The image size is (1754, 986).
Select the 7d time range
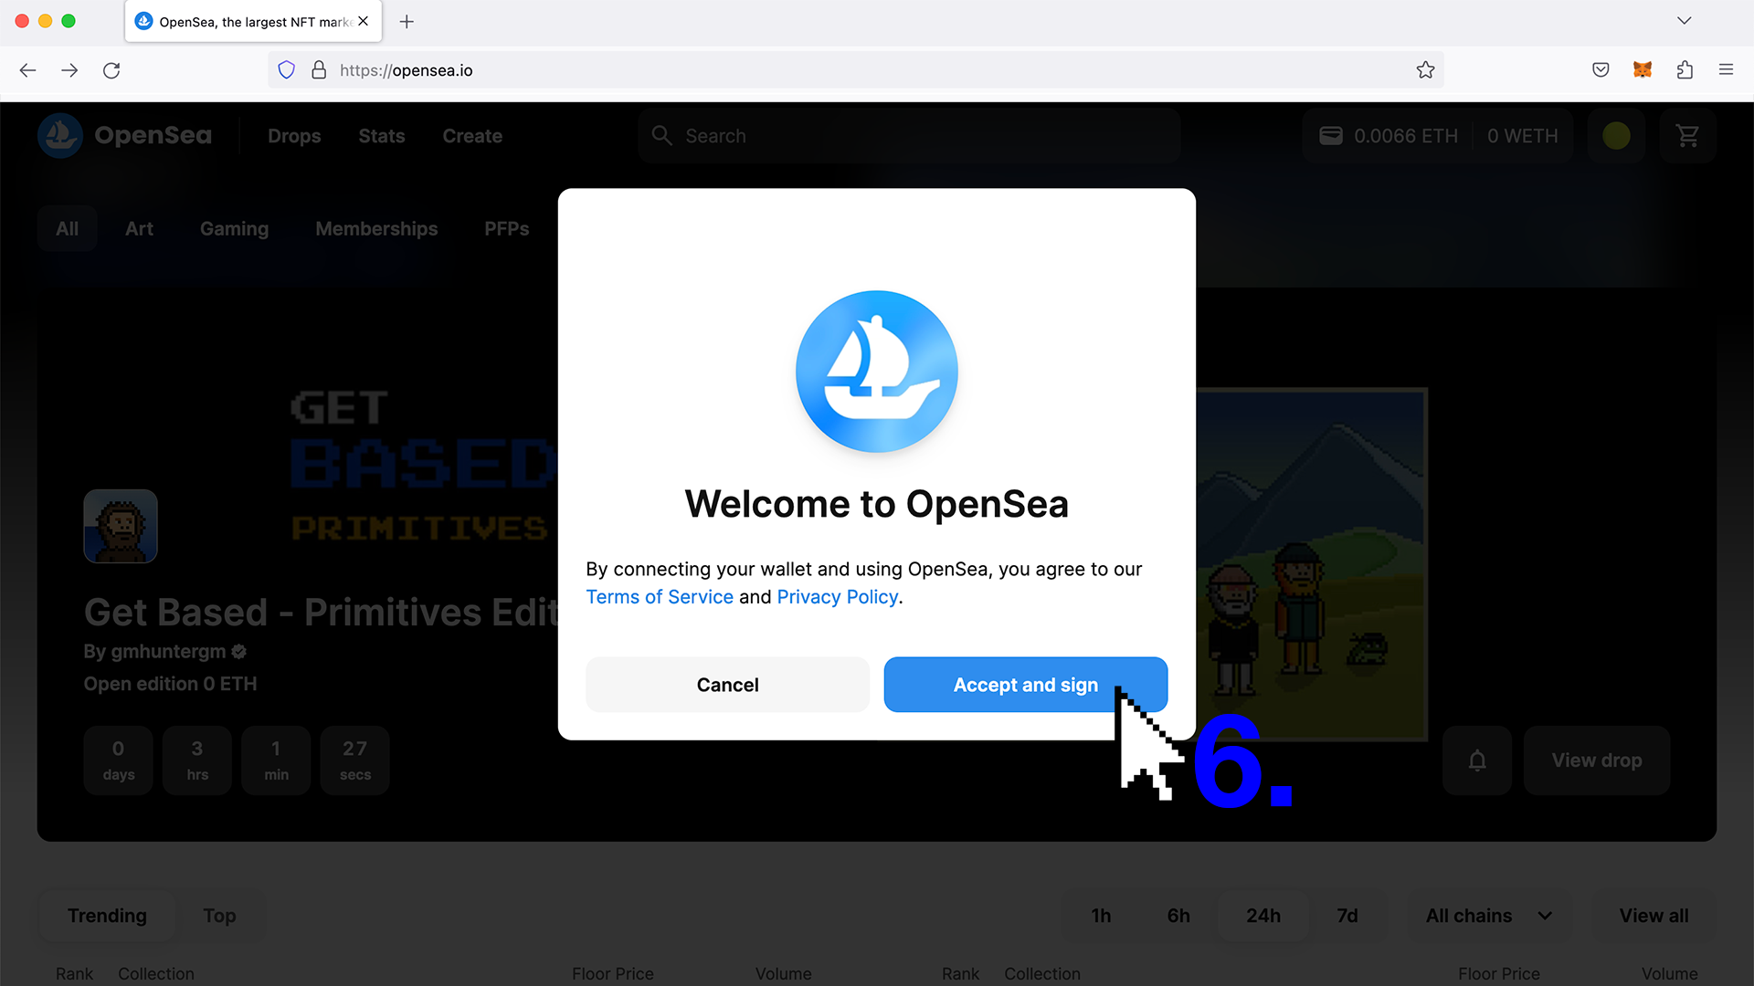tap(1347, 916)
